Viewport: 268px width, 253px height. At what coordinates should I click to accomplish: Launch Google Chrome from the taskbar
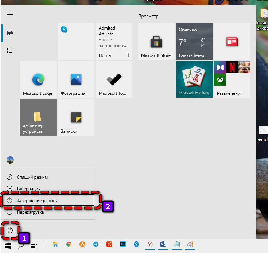[x=69, y=245]
